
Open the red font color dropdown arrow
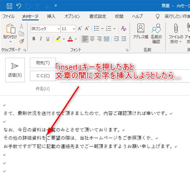click(x=76, y=39)
